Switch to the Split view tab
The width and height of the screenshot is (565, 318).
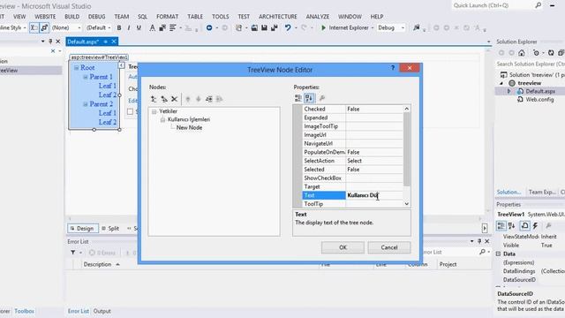110,229
